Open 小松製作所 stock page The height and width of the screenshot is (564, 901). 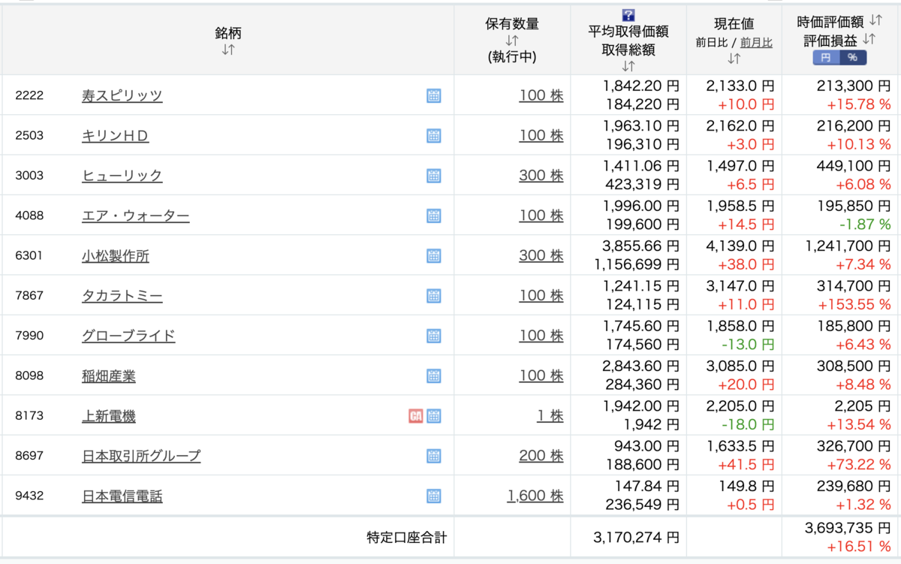[x=116, y=255]
